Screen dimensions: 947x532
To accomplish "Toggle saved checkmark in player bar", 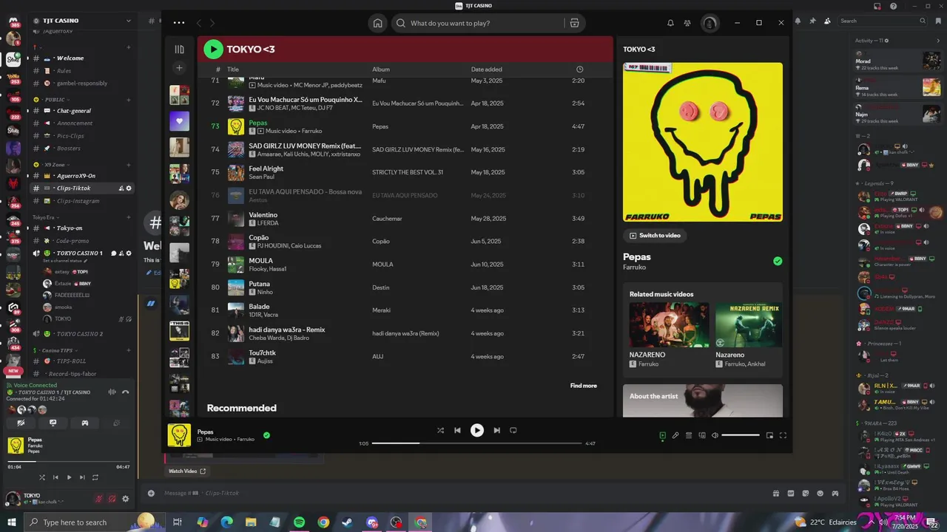I will click(266, 435).
